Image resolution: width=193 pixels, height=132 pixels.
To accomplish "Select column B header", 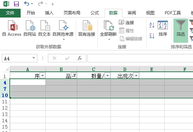I will 61,69.
